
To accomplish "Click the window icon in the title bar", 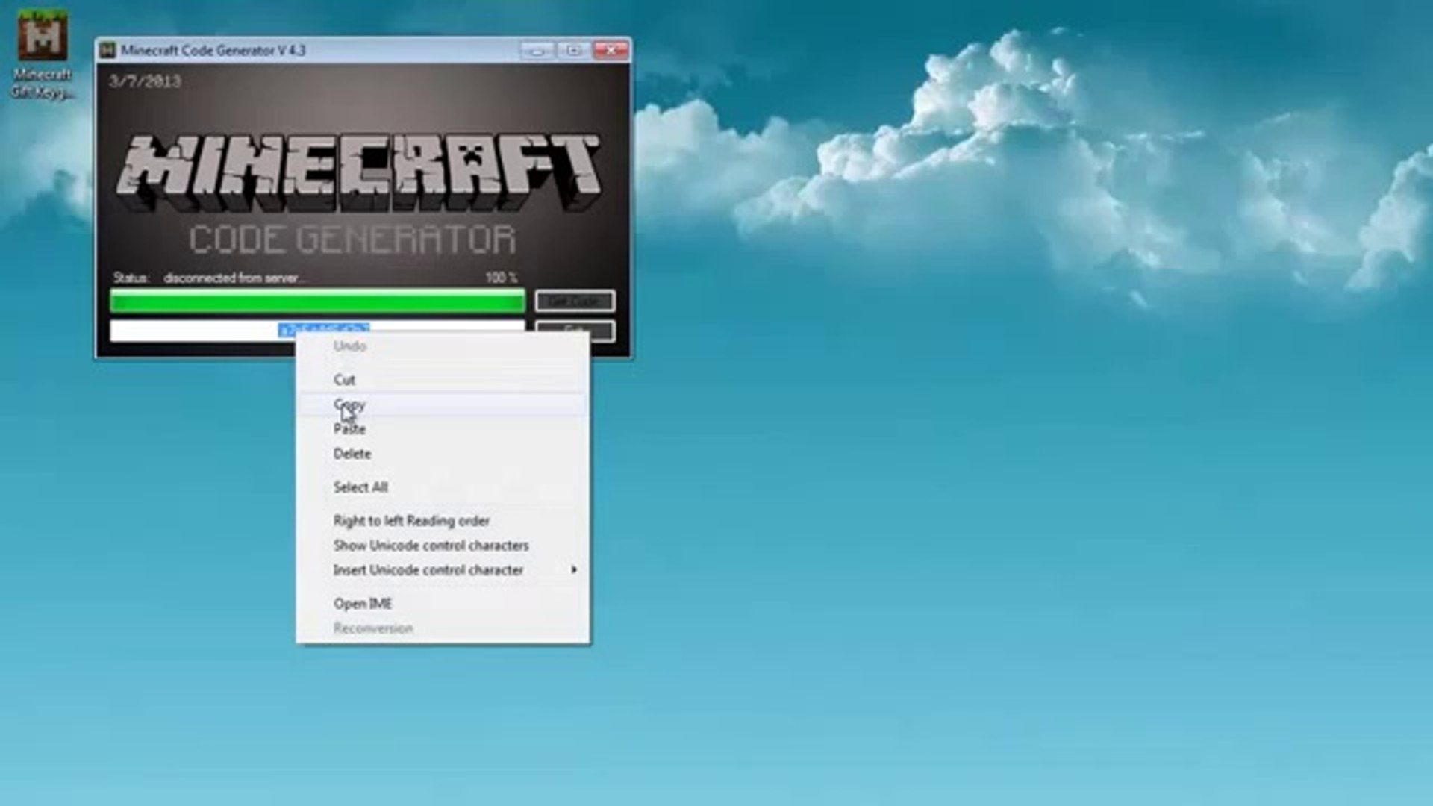I will 107,50.
